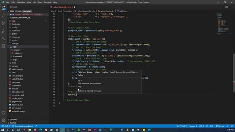235x132 pixels.
Task: Click the notifications bell in status bar
Action: click(x=232, y=126)
